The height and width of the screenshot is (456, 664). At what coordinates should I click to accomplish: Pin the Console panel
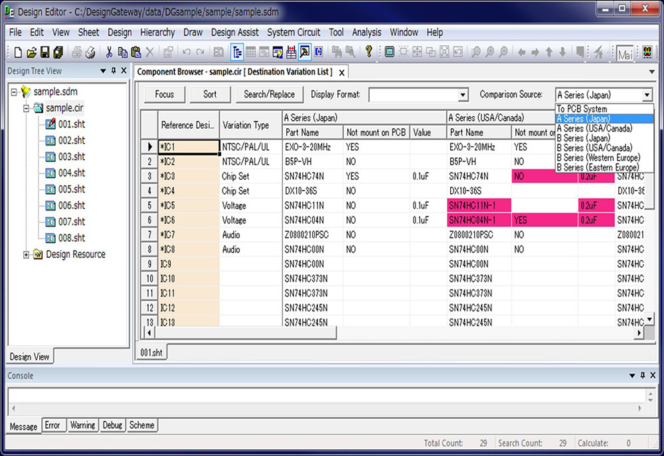click(x=642, y=376)
